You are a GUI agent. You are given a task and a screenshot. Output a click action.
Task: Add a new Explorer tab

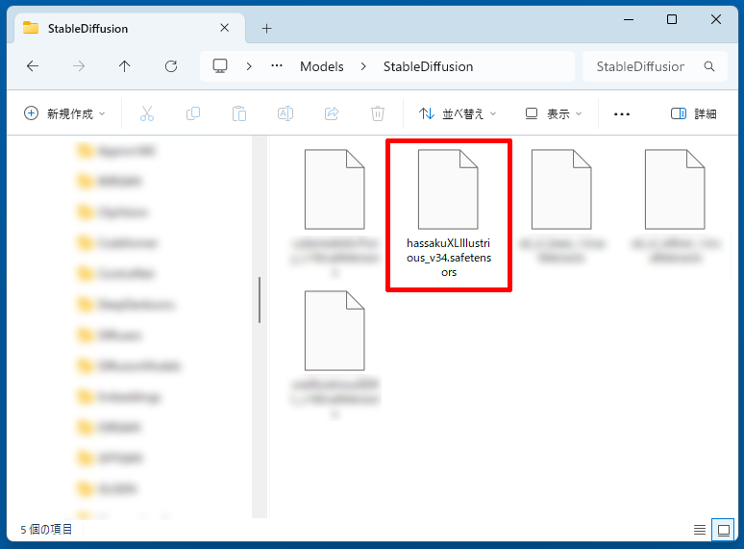coord(266,29)
